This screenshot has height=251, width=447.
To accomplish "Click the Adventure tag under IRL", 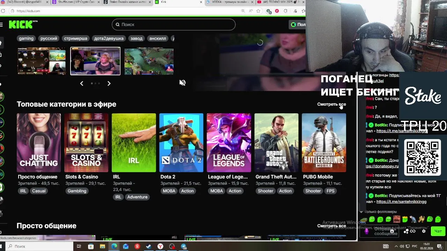I will tap(137, 197).
